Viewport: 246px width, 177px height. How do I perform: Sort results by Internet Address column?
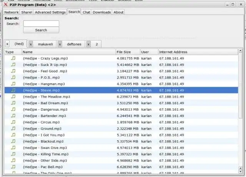(x=198, y=52)
